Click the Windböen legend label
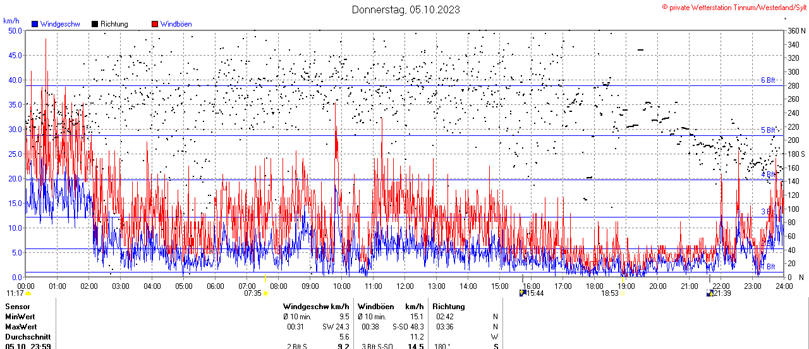 [x=176, y=24]
